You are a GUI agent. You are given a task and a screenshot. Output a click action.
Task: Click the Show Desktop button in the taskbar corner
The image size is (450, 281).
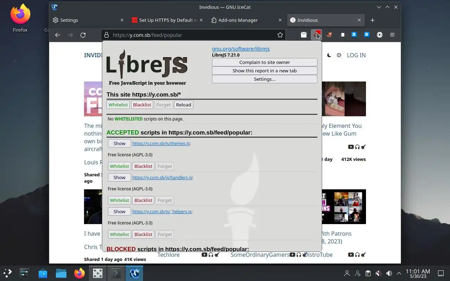pos(441,273)
